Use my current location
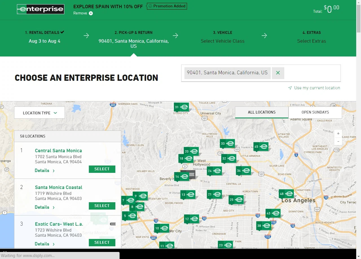The width and height of the screenshot is (361, 259). click(314, 88)
